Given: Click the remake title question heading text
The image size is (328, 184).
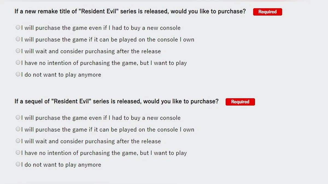Looking at the screenshot, I should [130, 11].
